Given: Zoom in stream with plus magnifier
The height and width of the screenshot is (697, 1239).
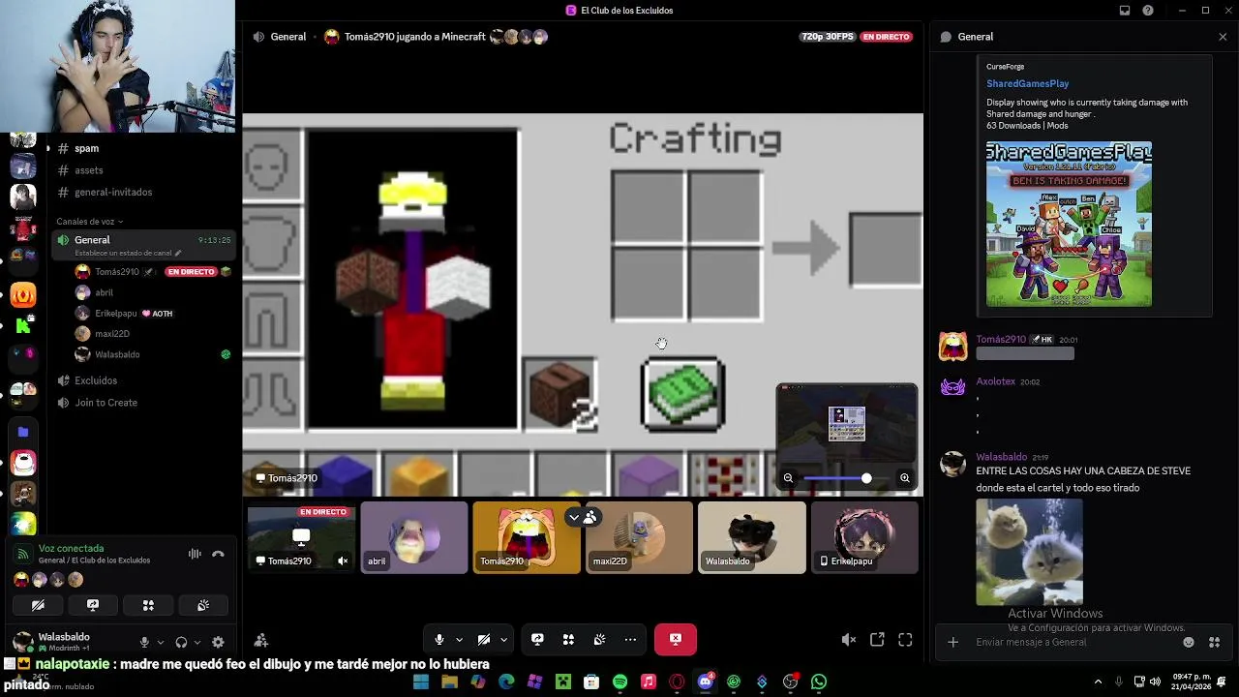Looking at the screenshot, I should pyautogui.click(x=904, y=478).
